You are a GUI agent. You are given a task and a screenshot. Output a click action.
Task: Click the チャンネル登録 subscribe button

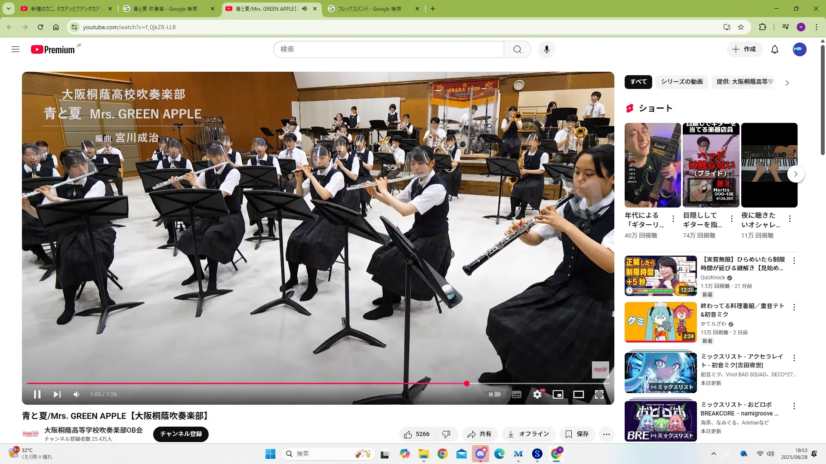[x=181, y=434]
